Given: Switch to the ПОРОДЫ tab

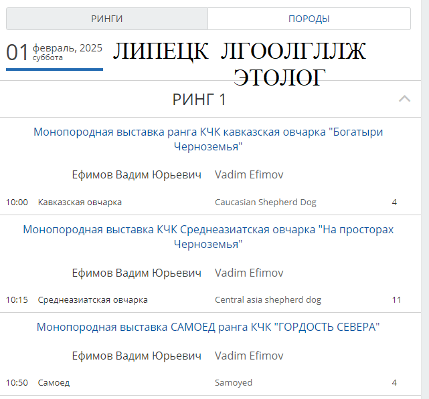Looking at the screenshot, I should pyautogui.click(x=309, y=19).
